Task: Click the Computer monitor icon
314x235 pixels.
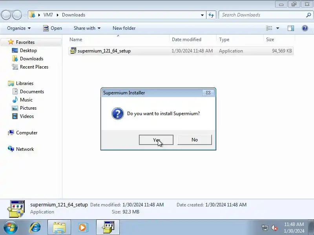Action: pyautogui.click(x=11, y=132)
